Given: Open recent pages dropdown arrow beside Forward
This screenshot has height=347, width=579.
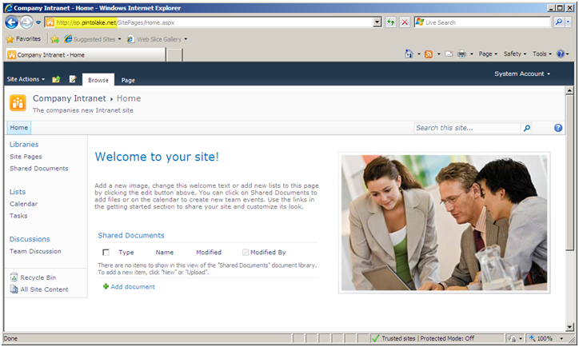Looking at the screenshot, I should point(38,22).
